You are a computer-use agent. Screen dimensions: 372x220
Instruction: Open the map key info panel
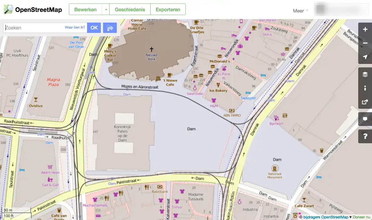pos(365,88)
